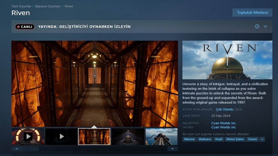Open Çok Olumlu reviews summary
Image resolution: width=278 pixels, height=156 pixels.
click(224, 109)
